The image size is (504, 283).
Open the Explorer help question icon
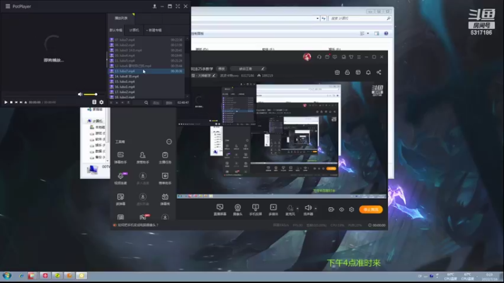[386, 33]
